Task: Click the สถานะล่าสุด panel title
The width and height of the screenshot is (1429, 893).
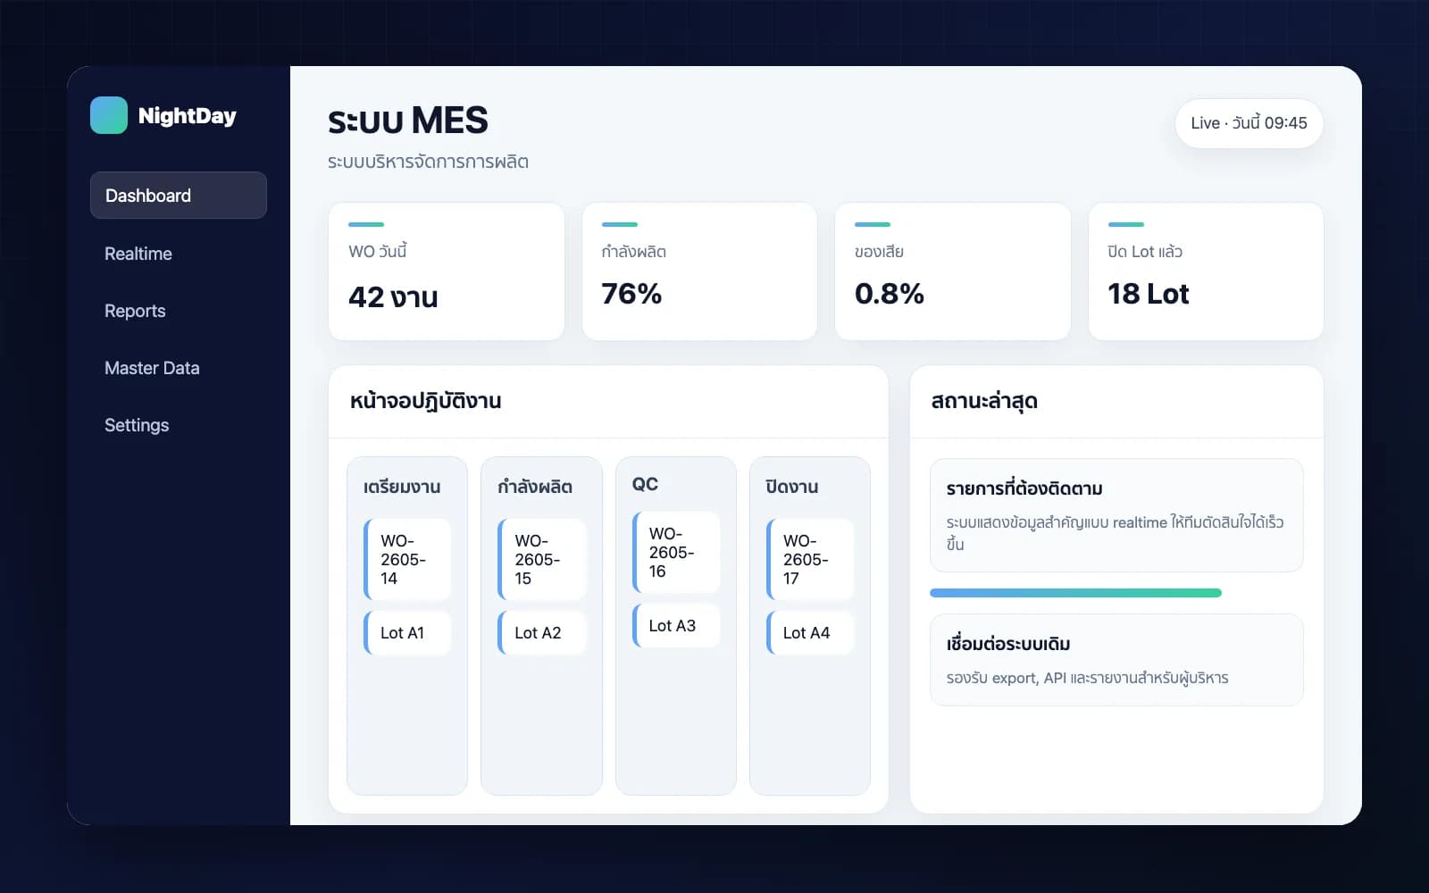Action: 984,401
